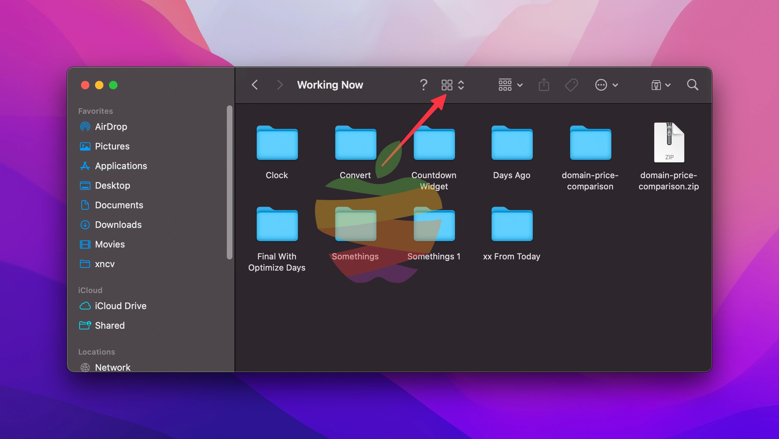Click the green full screen button
This screenshot has height=439, width=779.
coord(113,85)
